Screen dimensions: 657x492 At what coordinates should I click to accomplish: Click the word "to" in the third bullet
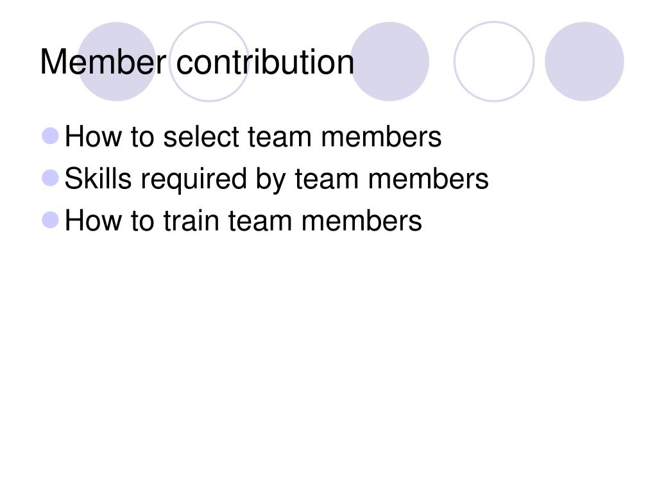click(142, 221)
